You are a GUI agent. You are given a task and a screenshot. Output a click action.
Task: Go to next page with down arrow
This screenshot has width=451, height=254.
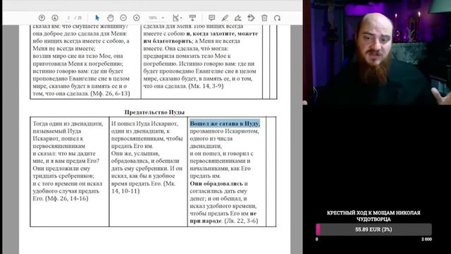pyautogui.click(x=55, y=18)
